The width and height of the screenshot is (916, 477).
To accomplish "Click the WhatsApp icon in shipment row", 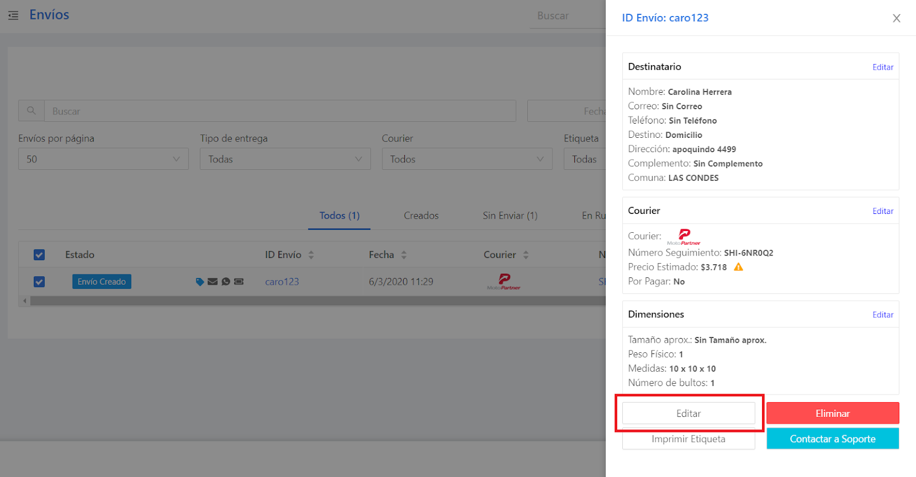I will click(x=226, y=281).
